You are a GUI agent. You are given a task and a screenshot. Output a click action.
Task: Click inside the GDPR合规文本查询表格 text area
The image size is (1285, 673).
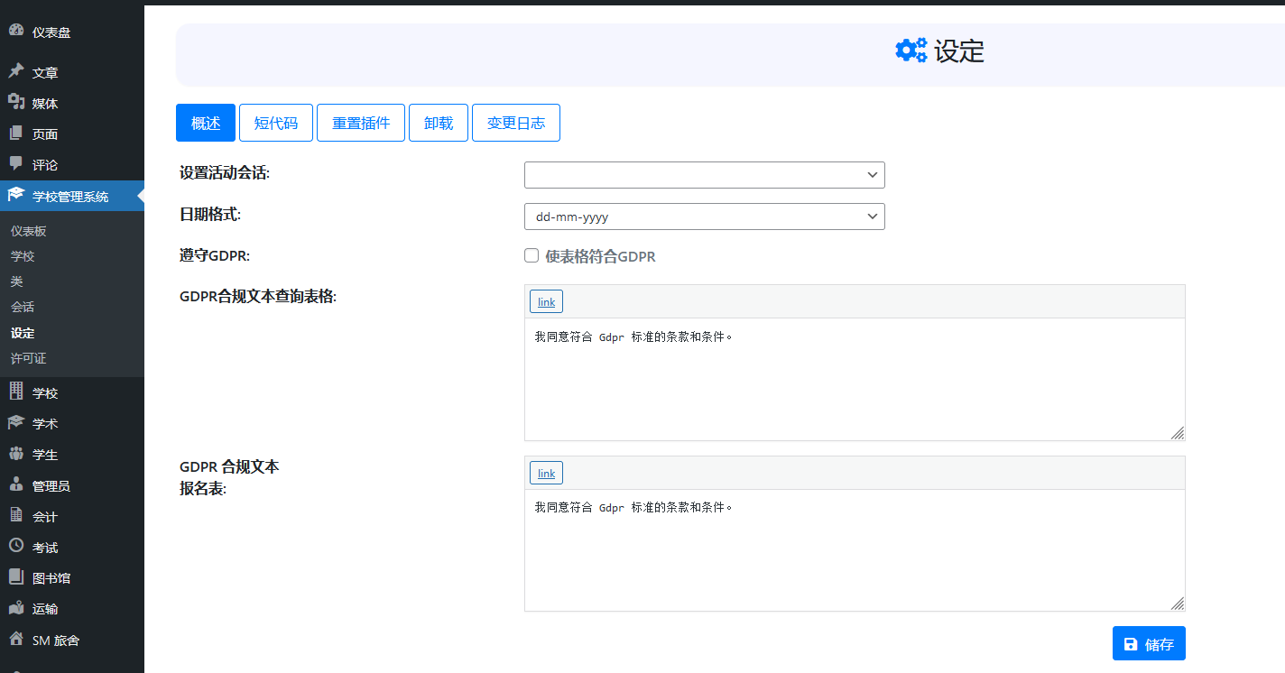pos(855,379)
